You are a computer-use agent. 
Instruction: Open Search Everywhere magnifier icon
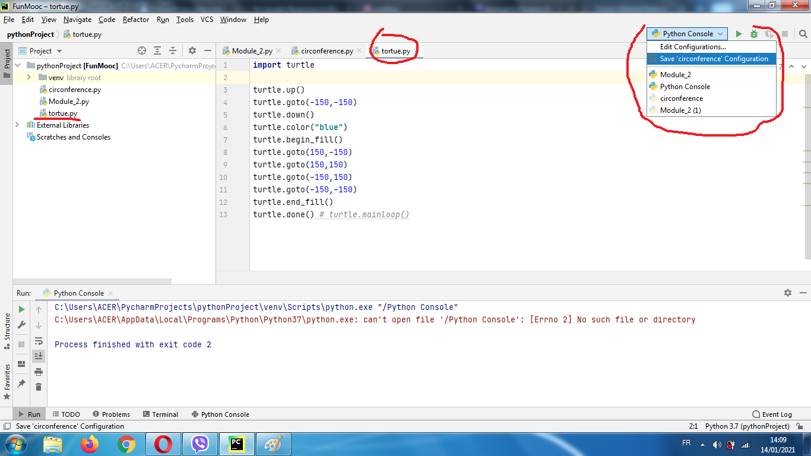(803, 34)
